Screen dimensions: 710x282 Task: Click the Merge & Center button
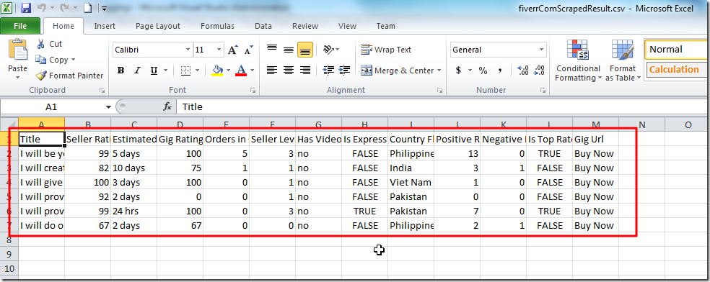[401, 70]
